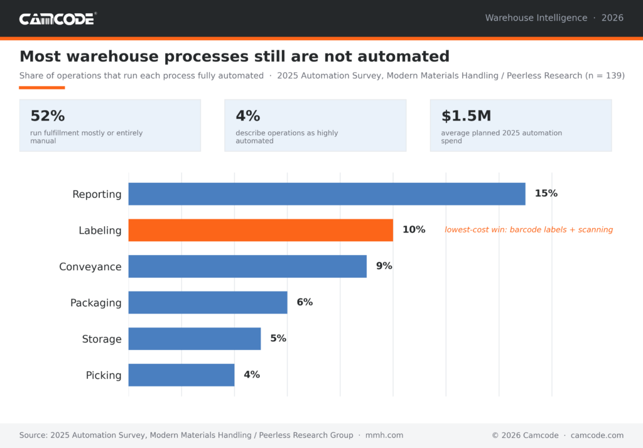Click the '9%' value label
The height and width of the screenshot is (448, 643).
[384, 266]
